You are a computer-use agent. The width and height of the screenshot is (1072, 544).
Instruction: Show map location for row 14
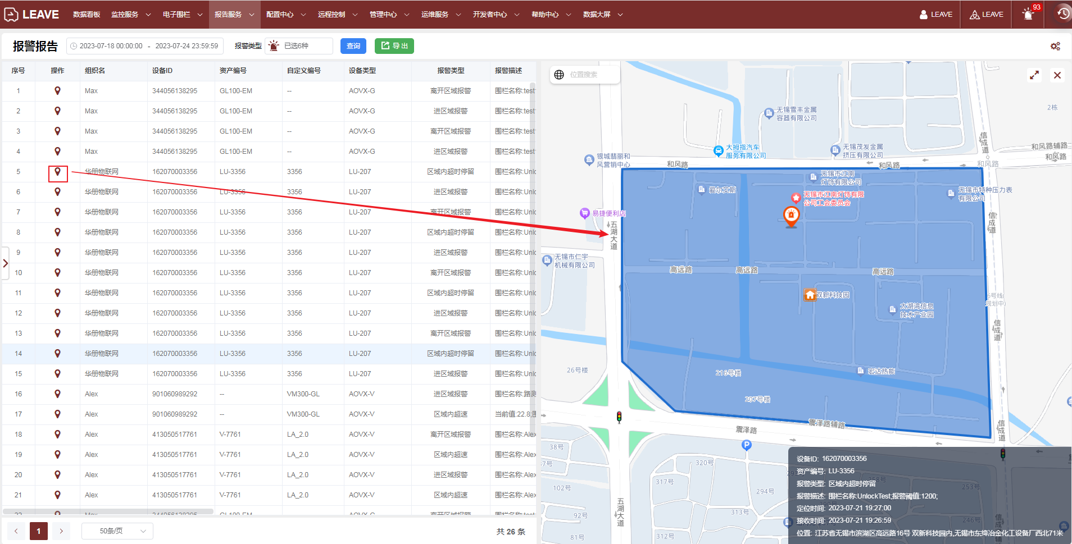pos(57,354)
